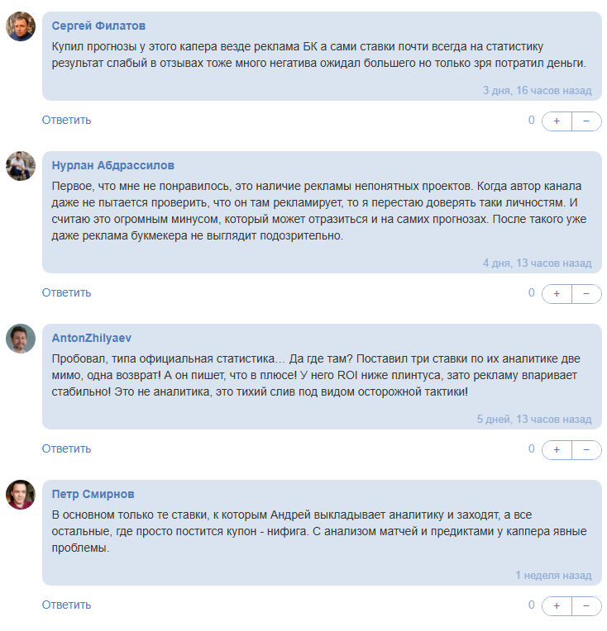Viewport: 607px width, 631px height.
Task: Click the '1 неделя назад' timestamp
Action: click(x=553, y=575)
